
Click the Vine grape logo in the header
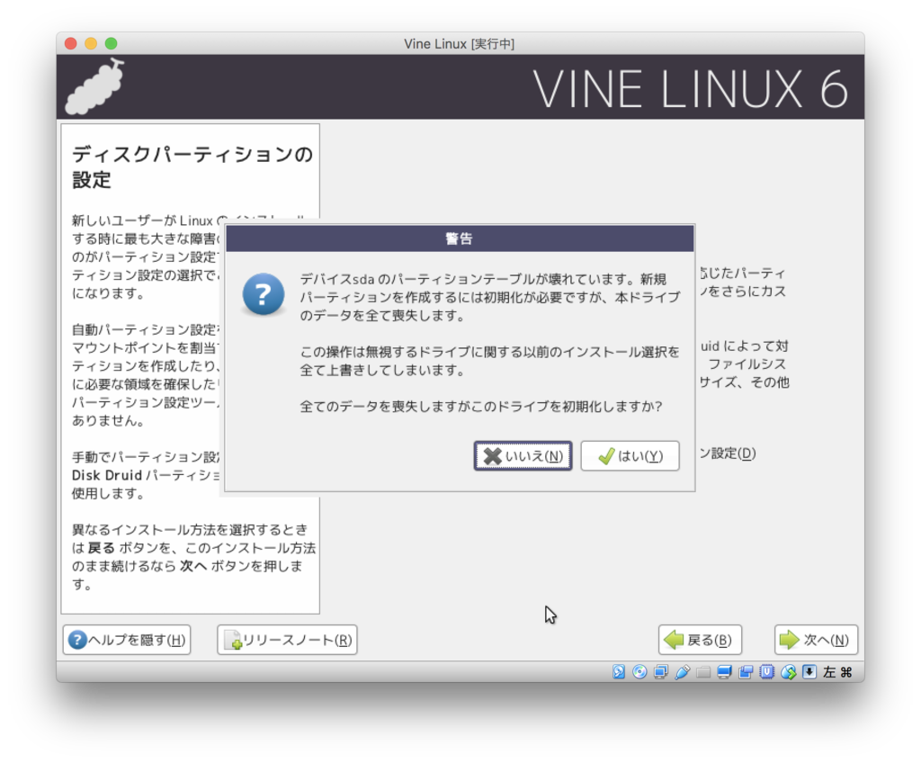(94, 87)
